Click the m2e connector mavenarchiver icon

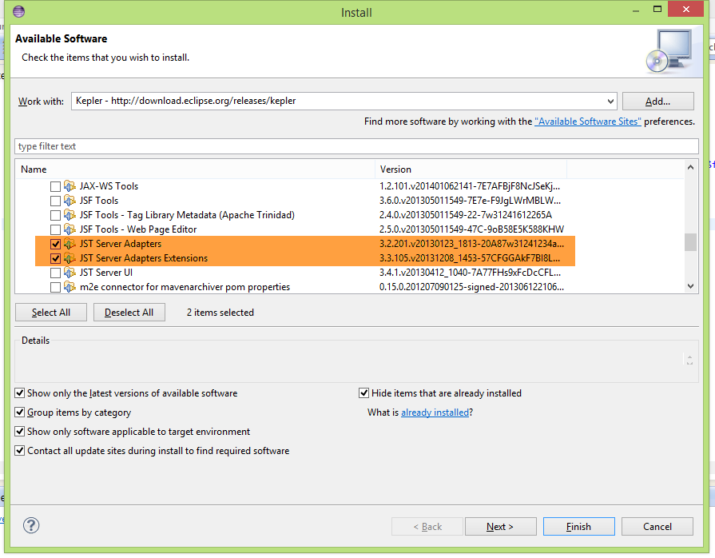[x=70, y=287]
